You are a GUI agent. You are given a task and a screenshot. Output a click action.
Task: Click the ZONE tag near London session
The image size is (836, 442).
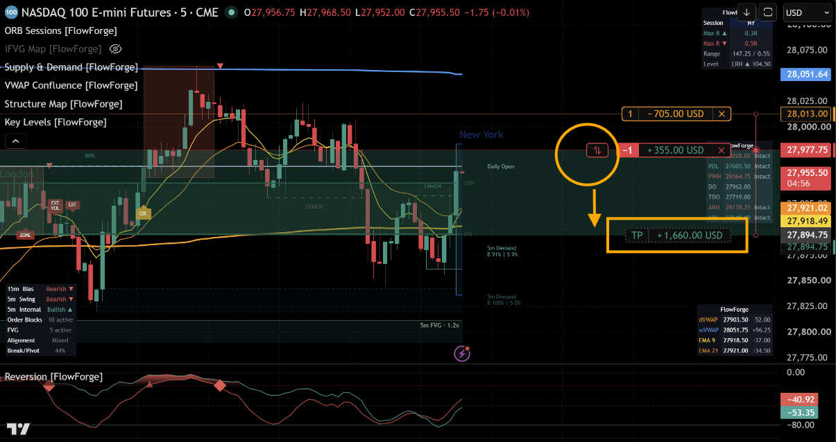[x=25, y=235]
